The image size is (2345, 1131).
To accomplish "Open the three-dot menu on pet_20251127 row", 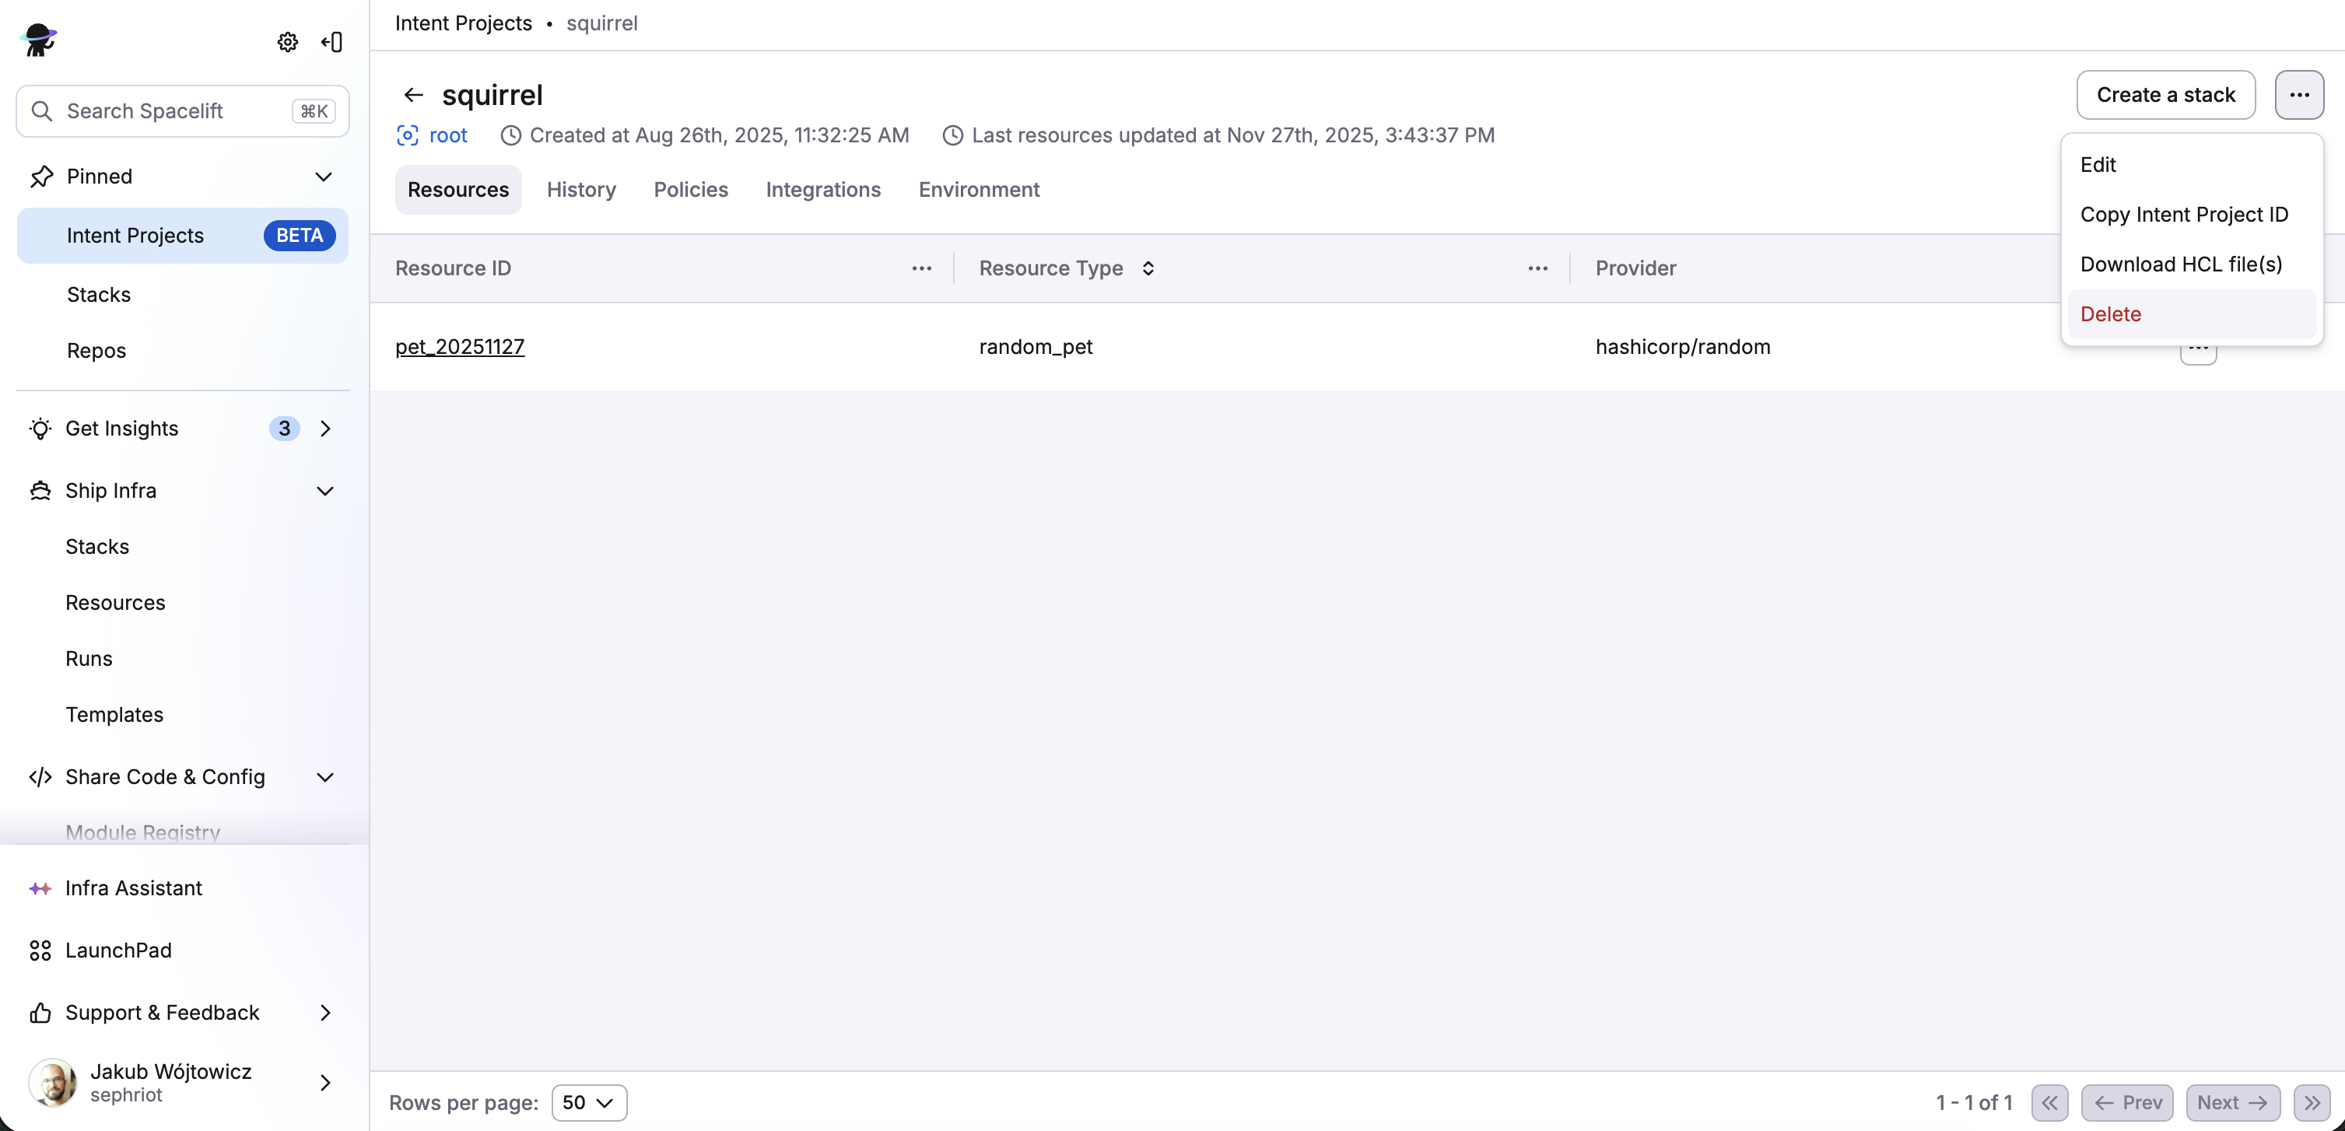I will coord(2199,348).
